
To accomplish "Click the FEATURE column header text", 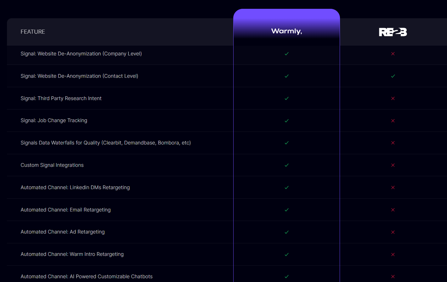I will pos(33,32).
